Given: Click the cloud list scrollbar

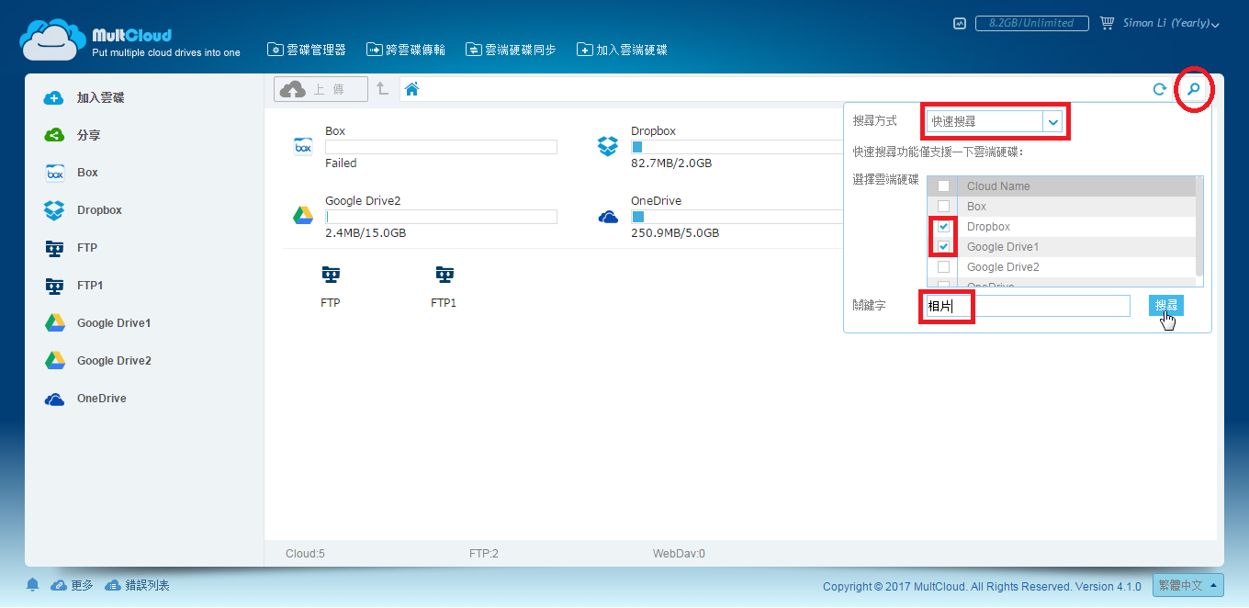Looking at the screenshot, I should pyautogui.click(x=1199, y=227).
